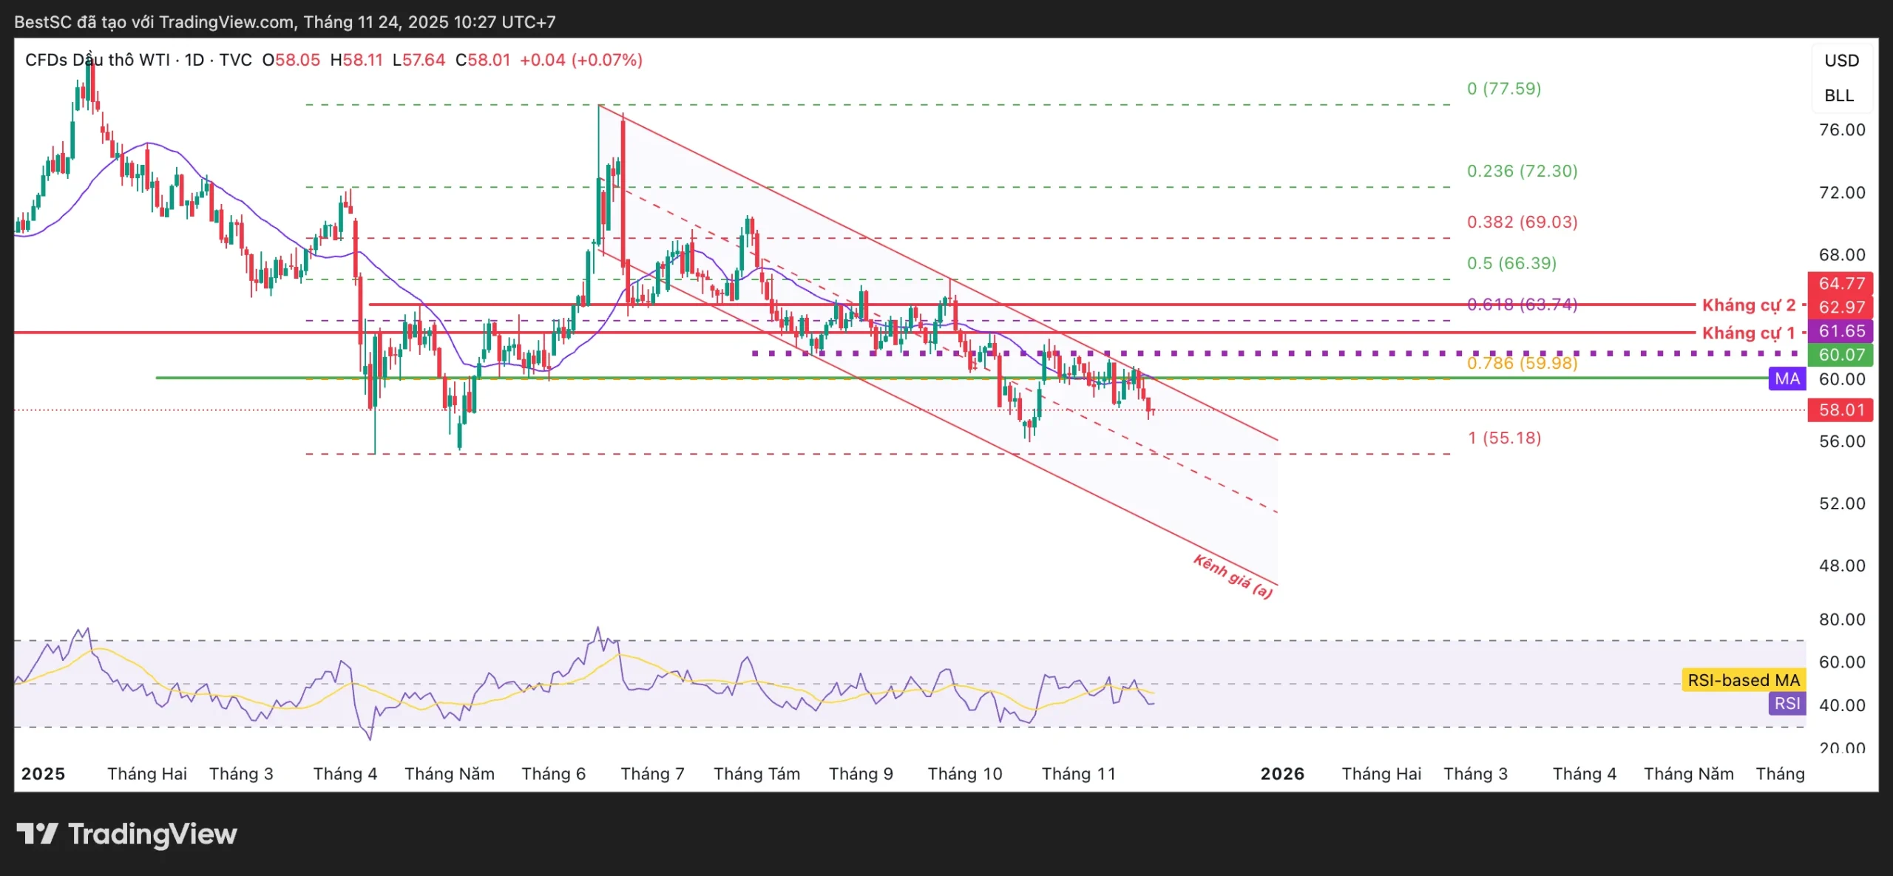Image resolution: width=1893 pixels, height=876 pixels.
Task: Click the red 62.97 price tag
Action: 1840,307
